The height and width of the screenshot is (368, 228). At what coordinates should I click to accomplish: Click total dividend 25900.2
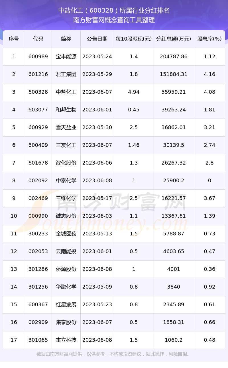(x=174, y=181)
